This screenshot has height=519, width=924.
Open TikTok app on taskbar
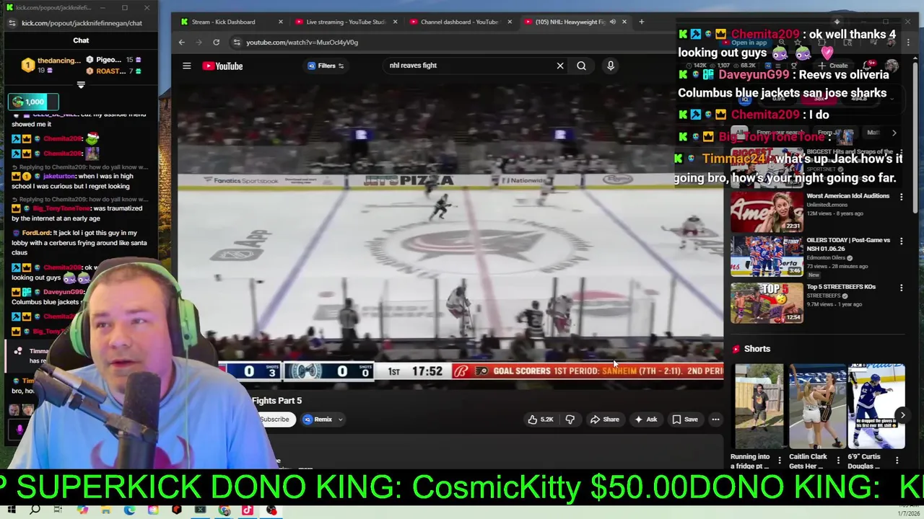[248, 510]
